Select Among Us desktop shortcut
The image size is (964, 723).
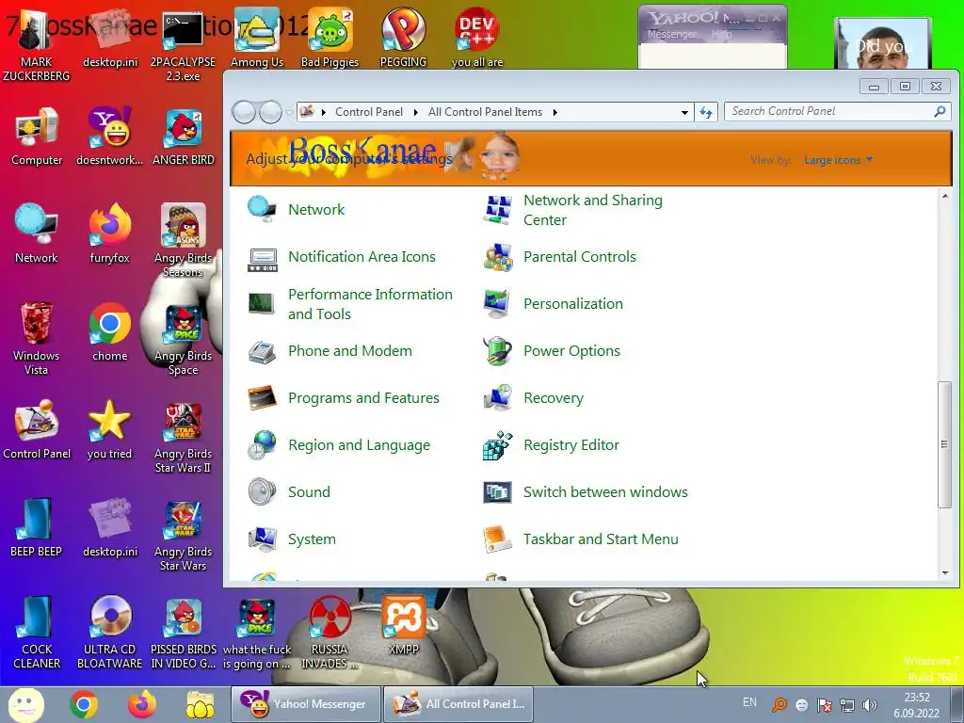tap(257, 37)
